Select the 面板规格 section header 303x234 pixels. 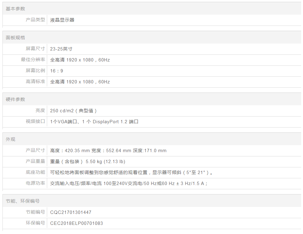coord(16,38)
